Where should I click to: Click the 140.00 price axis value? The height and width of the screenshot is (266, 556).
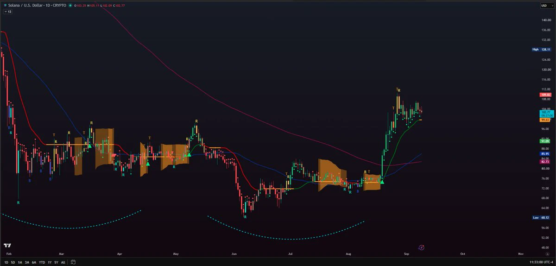pyautogui.click(x=546, y=20)
